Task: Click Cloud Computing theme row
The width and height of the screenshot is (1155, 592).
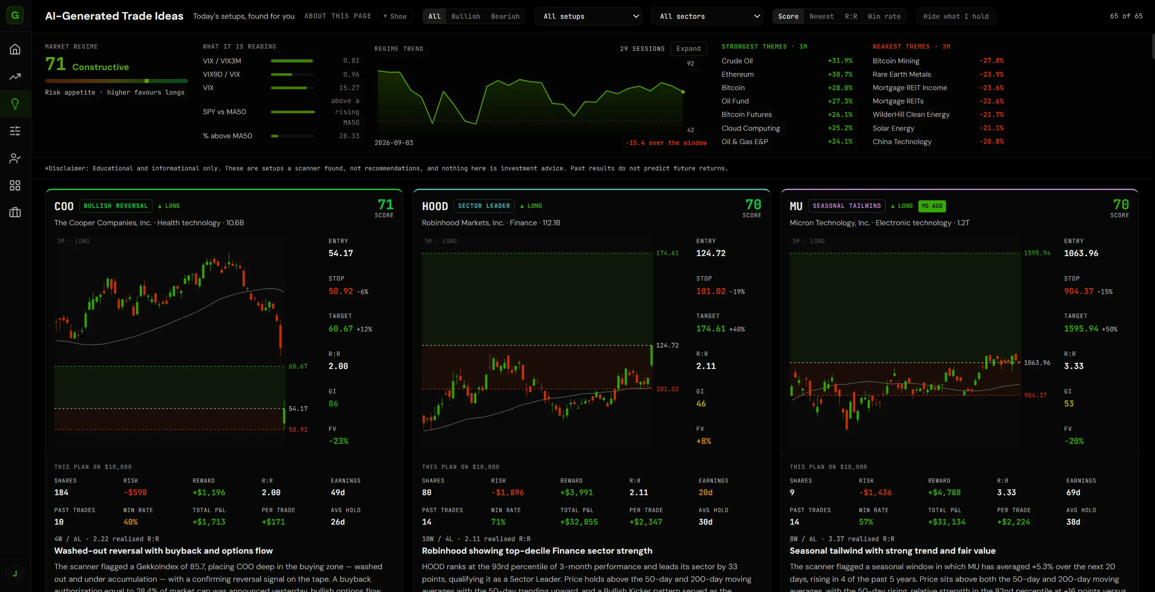Action: (x=787, y=128)
